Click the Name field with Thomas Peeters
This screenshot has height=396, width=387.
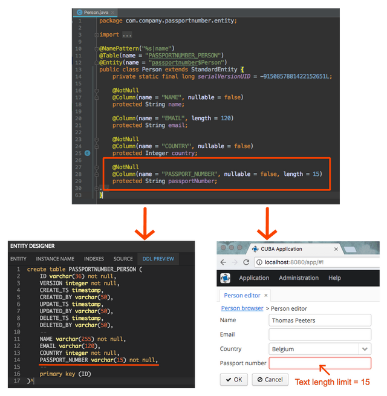(320, 320)
